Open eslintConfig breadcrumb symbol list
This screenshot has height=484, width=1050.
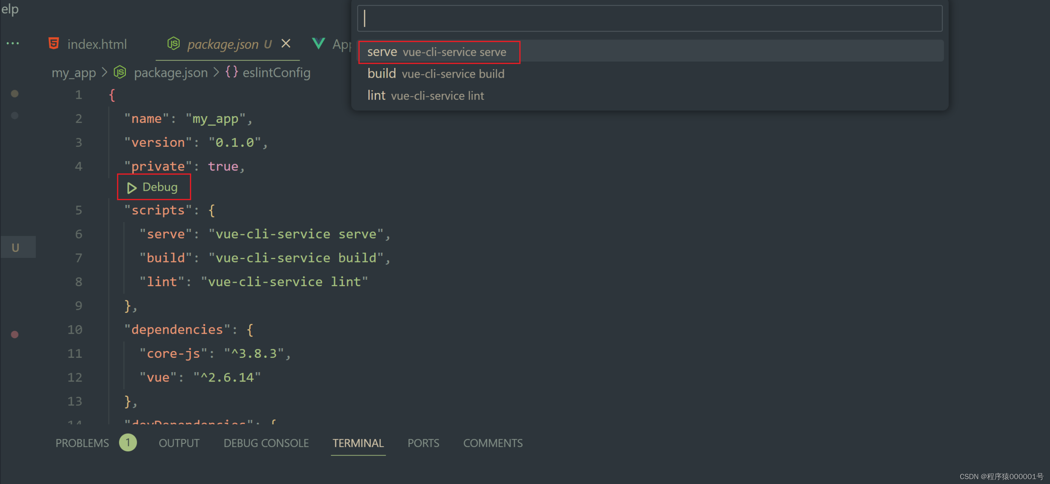276,72
